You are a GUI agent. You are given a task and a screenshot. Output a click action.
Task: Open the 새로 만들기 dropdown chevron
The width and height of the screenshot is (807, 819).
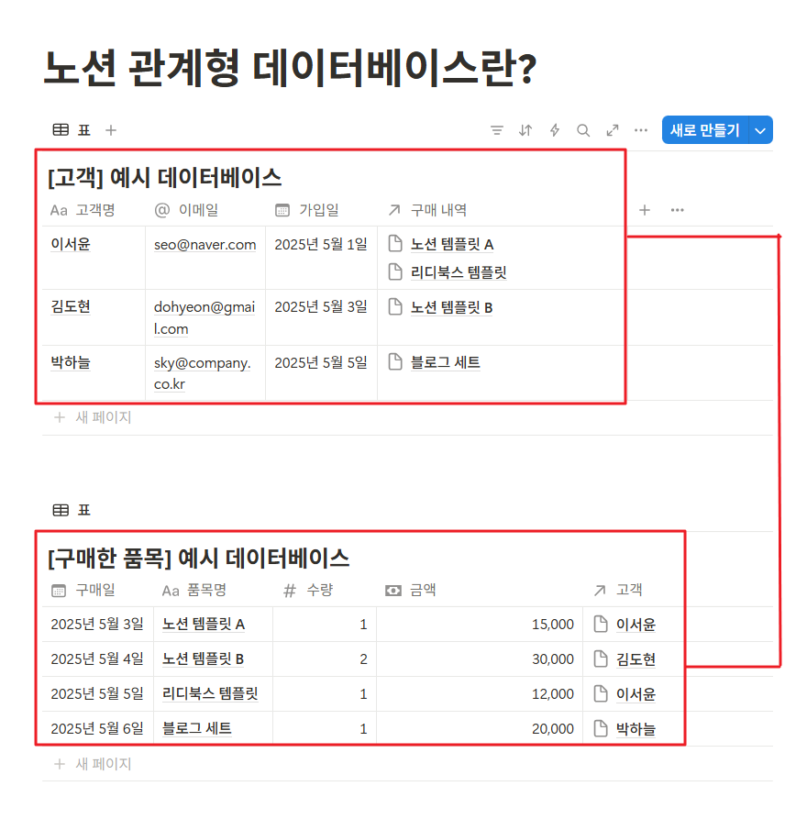(760, 129)
